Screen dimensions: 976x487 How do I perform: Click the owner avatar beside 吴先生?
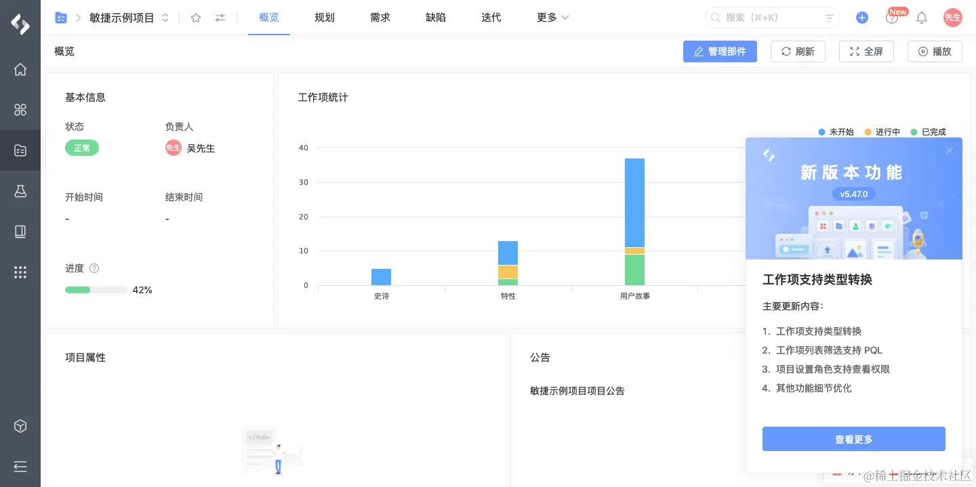tap(174, 148)
